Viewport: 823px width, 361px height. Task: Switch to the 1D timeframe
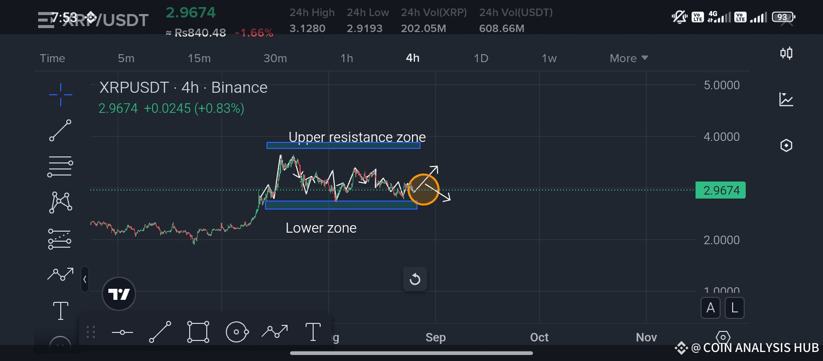(481, 58)
